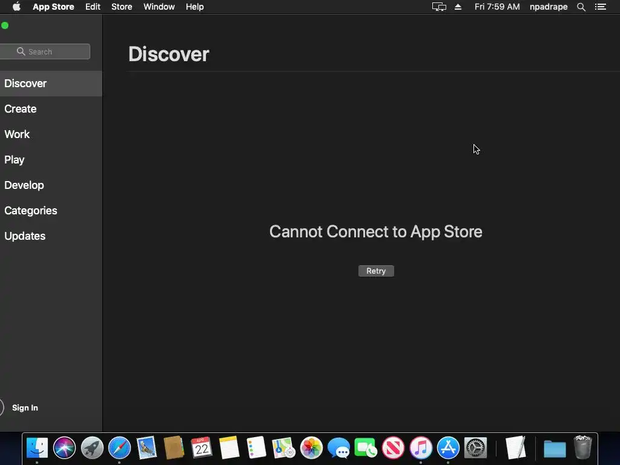The height and width of the screenshot is (465, 620).
Task: Click the App Store Search field
Action: [45, 51]
